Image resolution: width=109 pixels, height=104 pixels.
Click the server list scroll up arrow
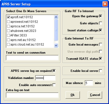click(56, 17)
